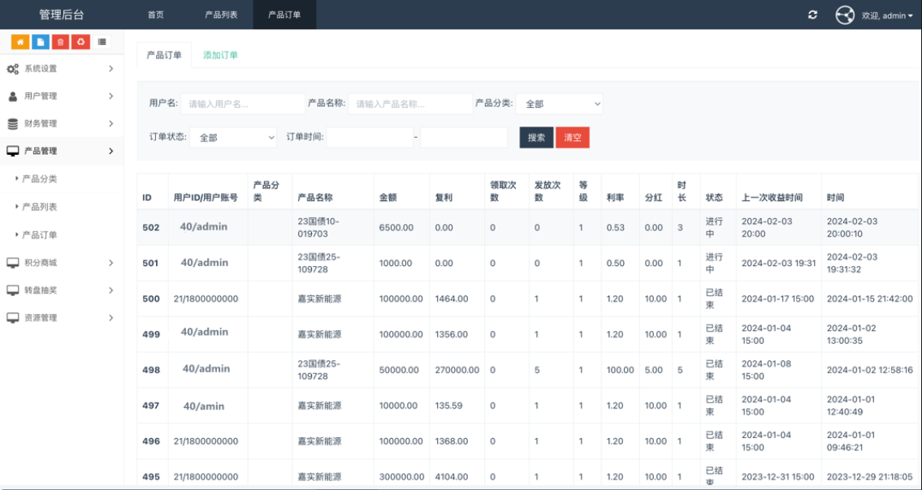Select order ID 498 cell
Image resolution: width=922 pixels, height=490 pixels.
(x=151, y=370)
